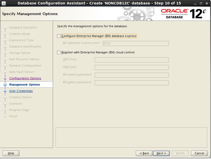
Task: Jump to User Credentials step
Action: click(x=21, y=91)
